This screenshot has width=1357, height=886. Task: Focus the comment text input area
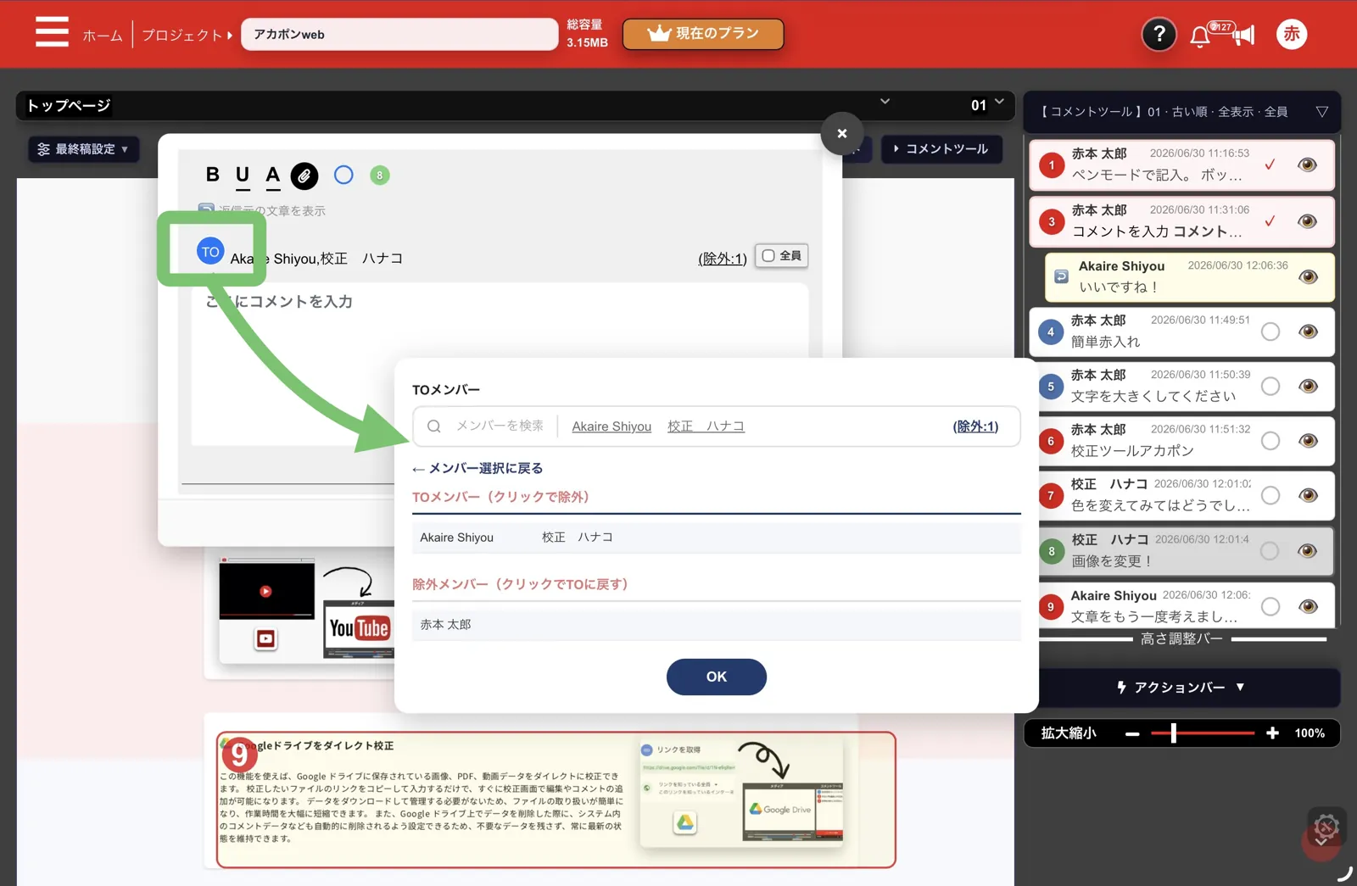[x=500, y=365]
